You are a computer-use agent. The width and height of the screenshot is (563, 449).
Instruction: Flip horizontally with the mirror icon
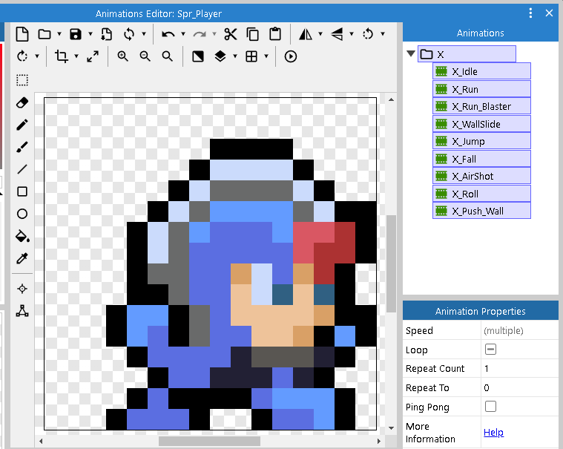click(306, 34)
